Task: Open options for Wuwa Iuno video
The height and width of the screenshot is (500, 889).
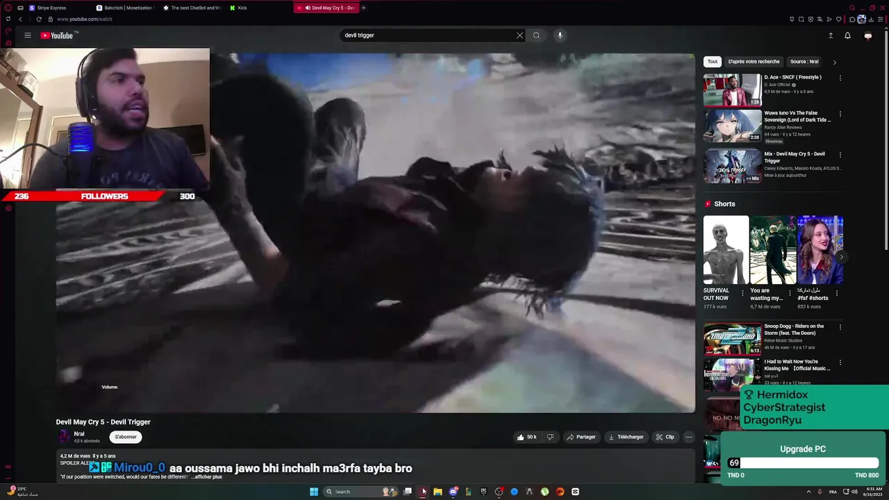Action: coord(840,114)
